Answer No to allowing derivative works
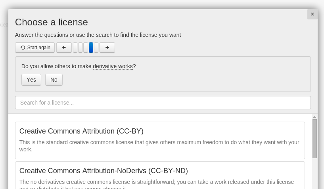The image size is (324, 189). (54, 80)
